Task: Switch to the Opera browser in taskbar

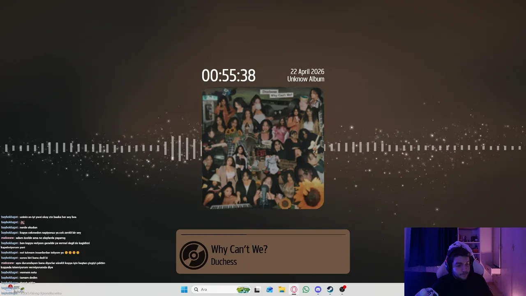Action: [294, 289]
